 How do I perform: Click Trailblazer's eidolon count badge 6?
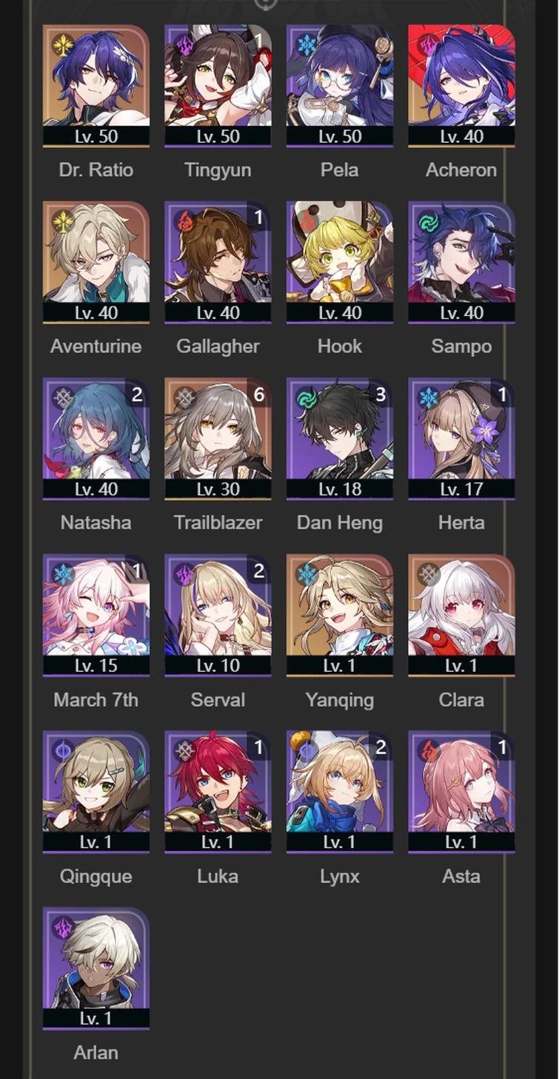coord(258,395)
